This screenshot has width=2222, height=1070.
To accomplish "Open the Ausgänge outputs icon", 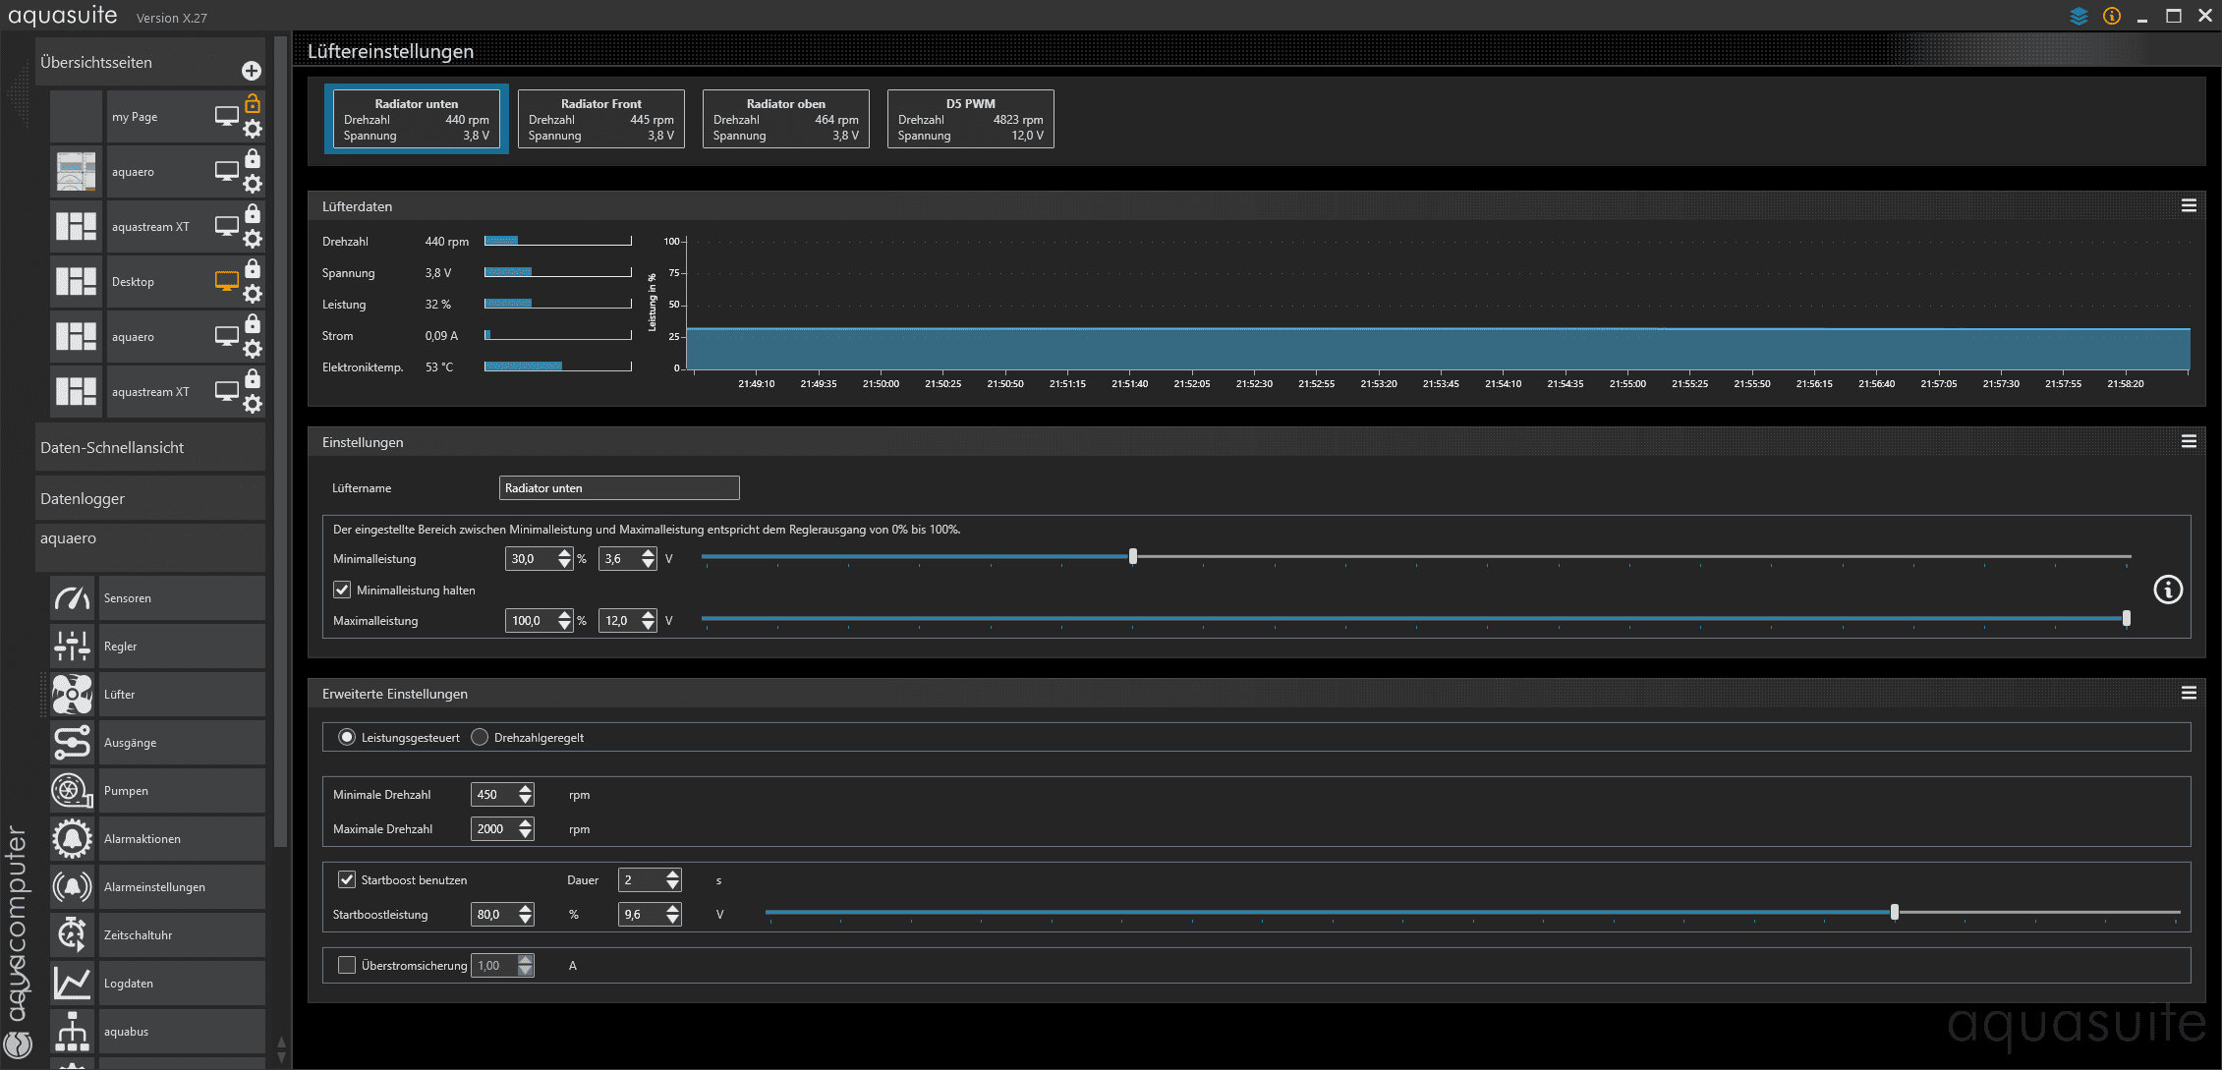I will (73, 742).
